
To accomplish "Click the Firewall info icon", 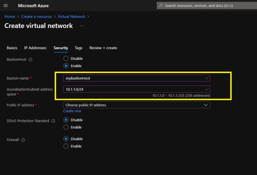I will (23, 139).
